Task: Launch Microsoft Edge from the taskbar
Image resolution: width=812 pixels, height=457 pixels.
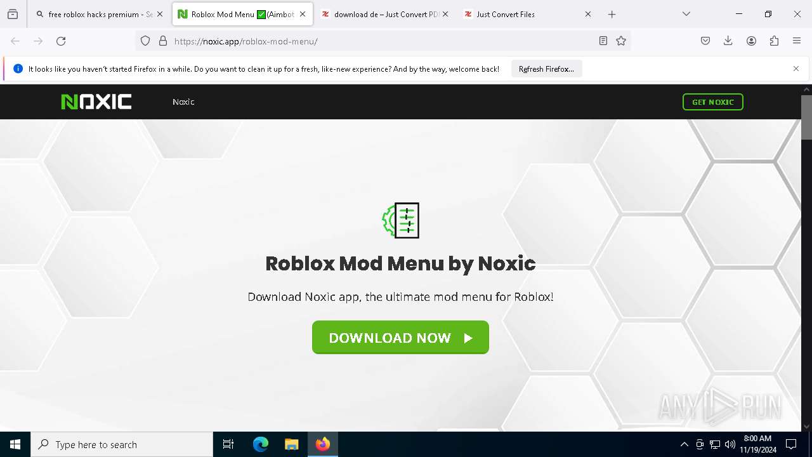Action: pos(261,444)
